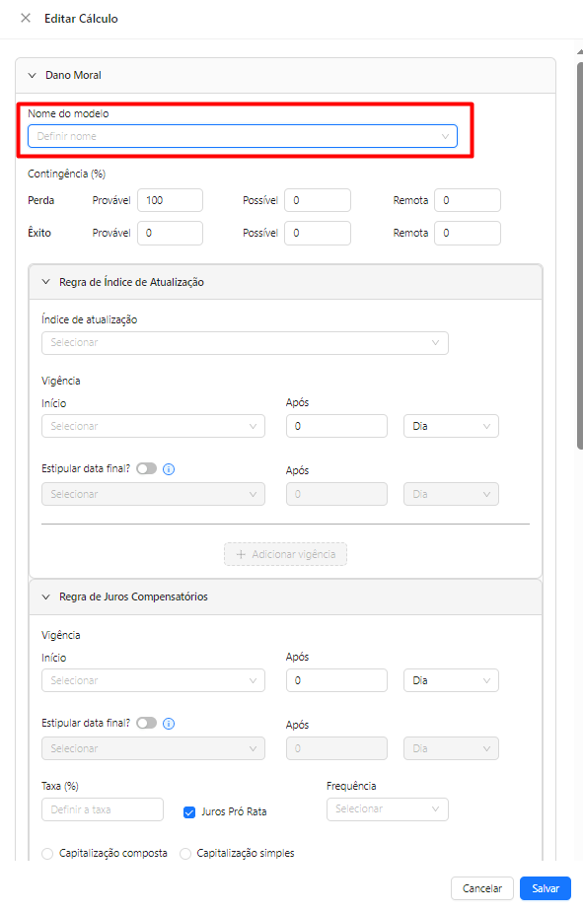This screenshot has height=912, width=583.
Task: Click the Adicionar vigência button
Action: pos(286,554)
